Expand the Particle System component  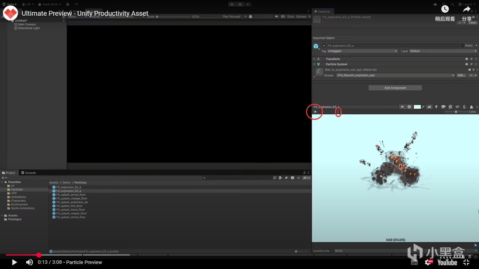[314, 64]
